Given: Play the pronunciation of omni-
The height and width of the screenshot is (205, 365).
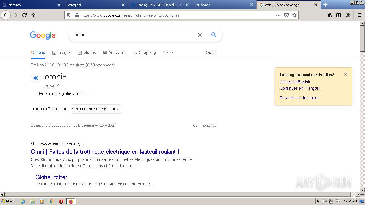Looking at the screenshot, I should 36,78.
